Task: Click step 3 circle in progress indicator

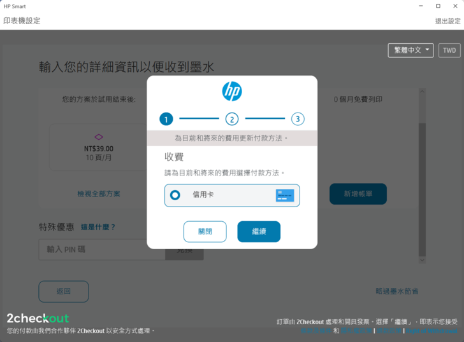Action: point(298,119)
